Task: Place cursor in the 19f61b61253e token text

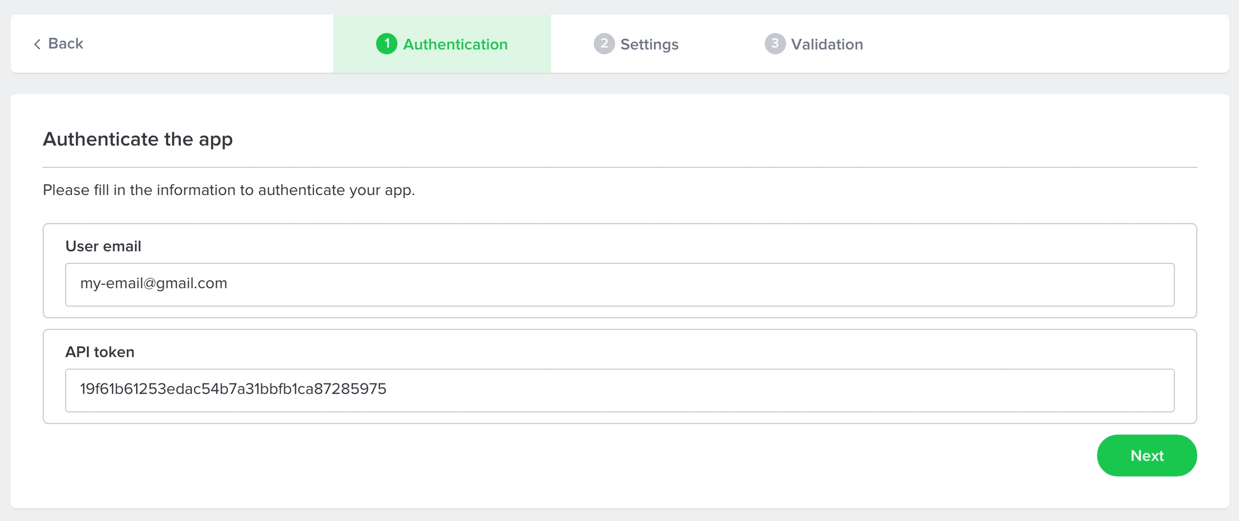Action: [233, 389]
